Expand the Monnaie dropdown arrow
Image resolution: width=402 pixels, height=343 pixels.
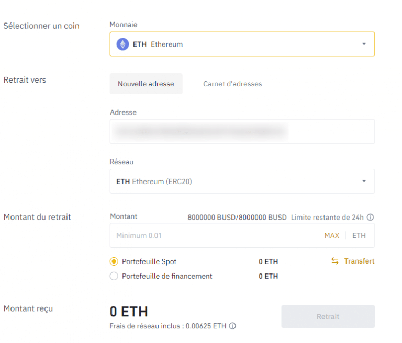[364, 44]
